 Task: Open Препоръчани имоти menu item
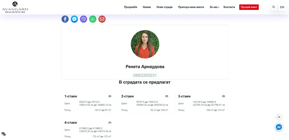(191, 7)
